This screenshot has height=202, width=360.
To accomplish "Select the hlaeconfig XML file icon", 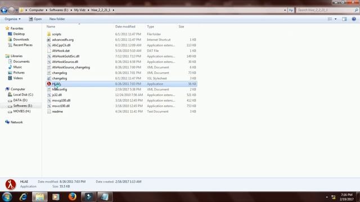I will coord(49,89).
